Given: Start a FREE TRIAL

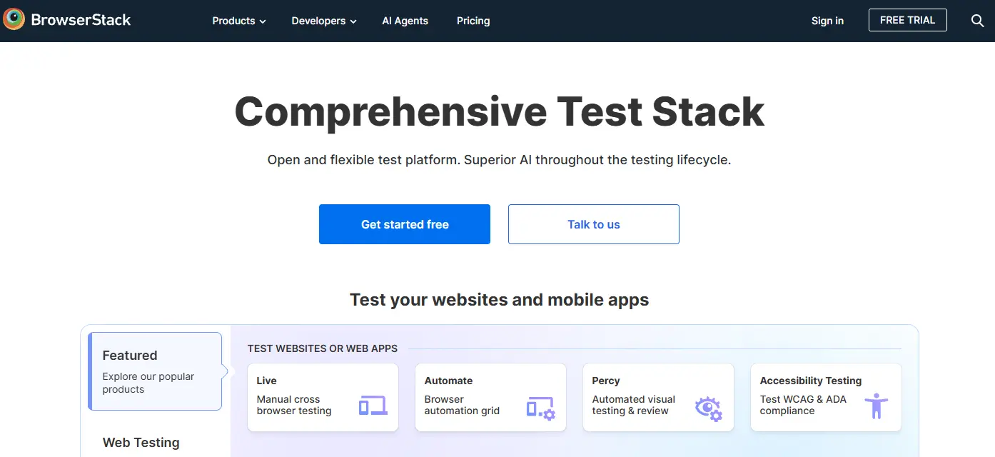Looking at the screenshot, I should click(907, 20).
